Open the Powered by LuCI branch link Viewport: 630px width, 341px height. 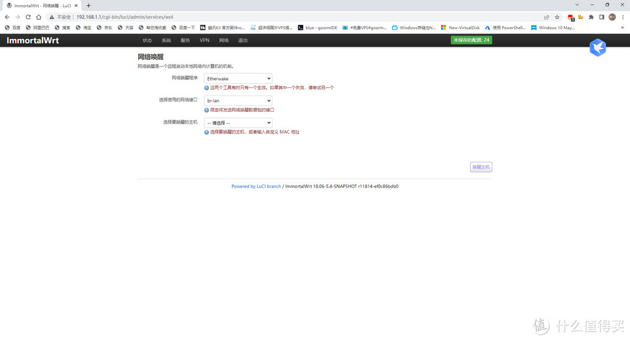click(x=256, y=187)
